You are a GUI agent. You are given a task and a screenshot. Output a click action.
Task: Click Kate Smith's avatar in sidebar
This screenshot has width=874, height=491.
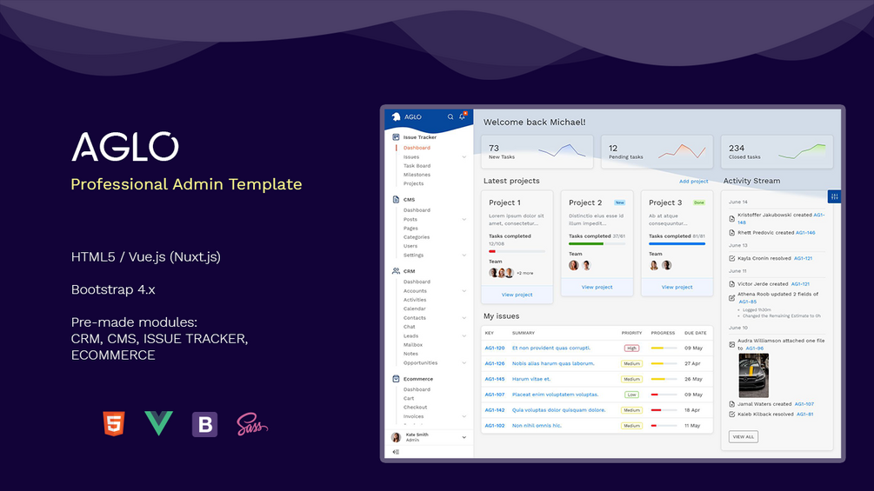click(x=397, y=438)
